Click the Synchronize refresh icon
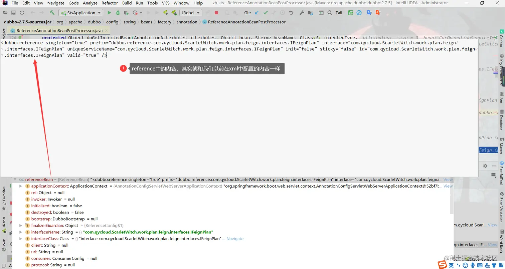The width and height of the screenshot is (505, 269). click(x=22, y=13)
